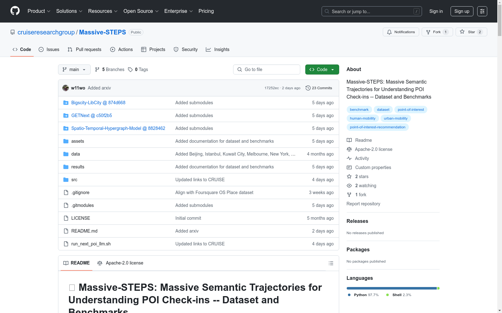Click the Sign up button

point(462,11)
